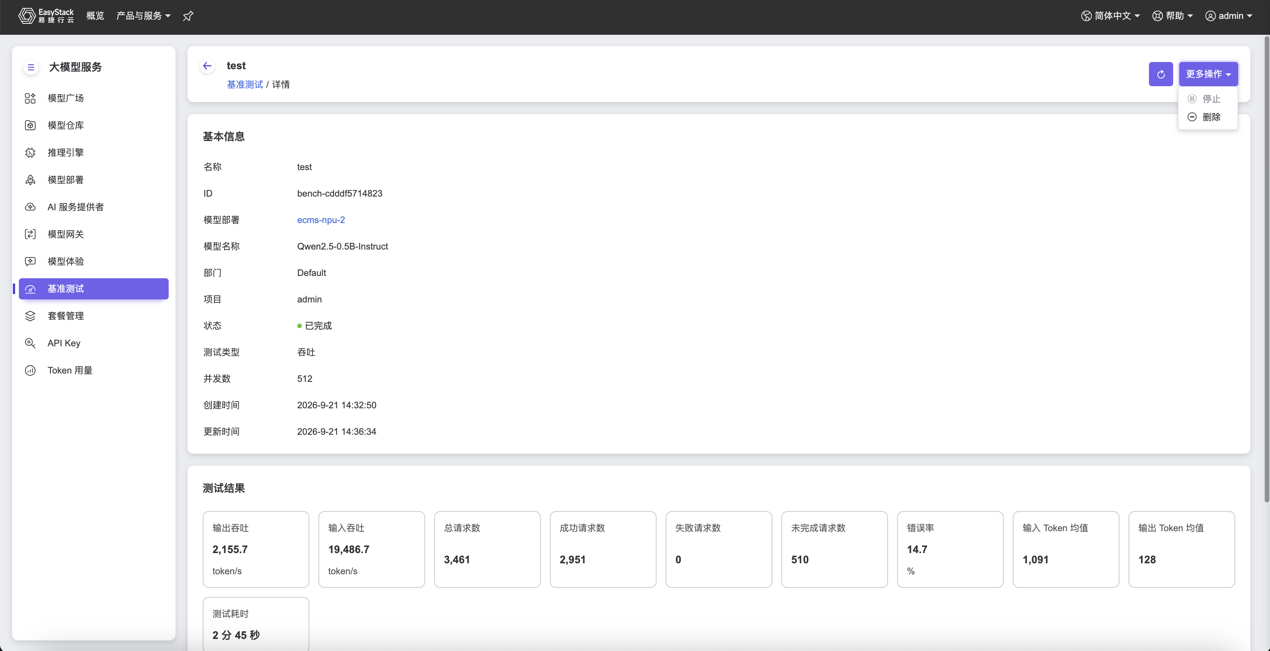Go back with the arrow icon
Viewport: 1270px width, 651px height.
point(207,66)
